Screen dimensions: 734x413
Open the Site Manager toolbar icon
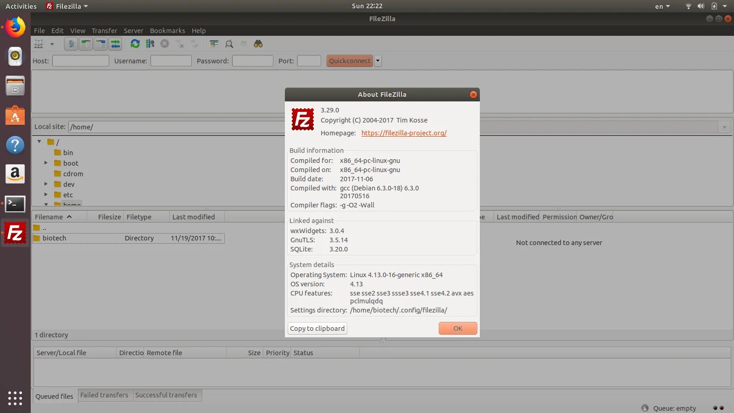point(39,44)
